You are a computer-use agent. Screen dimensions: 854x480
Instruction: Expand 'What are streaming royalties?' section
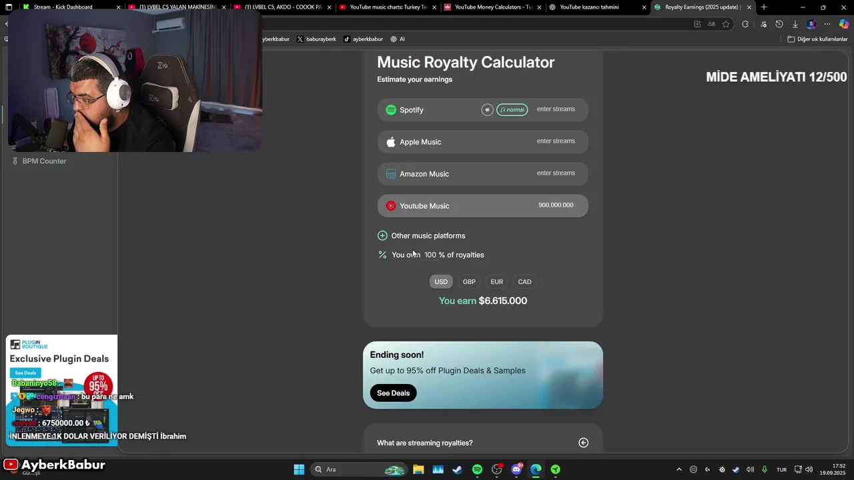pyautogui.click(x=482, y=443)
